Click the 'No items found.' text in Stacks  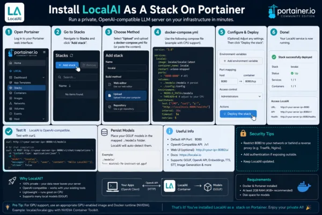click(74, 94)
